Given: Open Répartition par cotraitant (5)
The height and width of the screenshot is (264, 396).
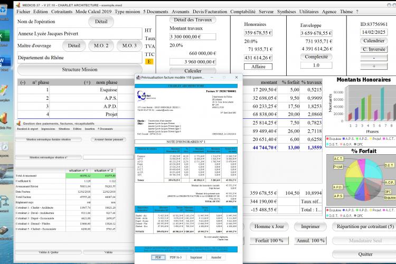Looking at the screenshot, I should (x=365, y=227).
